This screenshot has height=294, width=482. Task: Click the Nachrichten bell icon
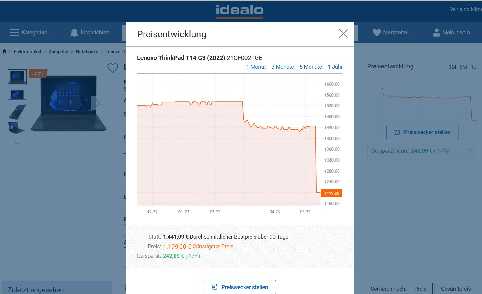click(x=74, y=33)
